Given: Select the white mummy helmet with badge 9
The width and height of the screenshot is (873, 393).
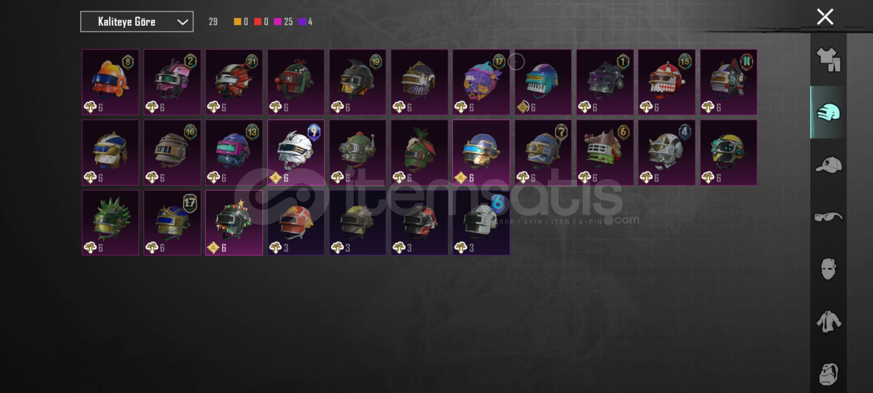Looking at the screenshot, I should point(296,152).
